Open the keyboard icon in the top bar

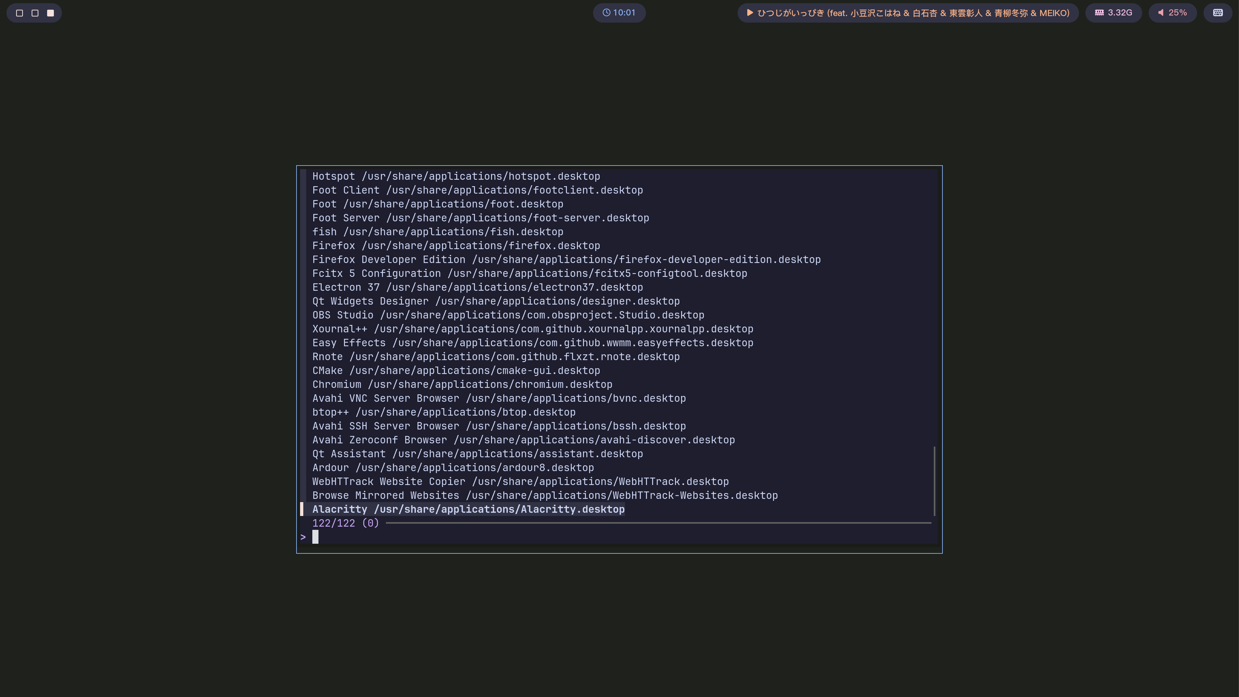[x=1218, y=13]
